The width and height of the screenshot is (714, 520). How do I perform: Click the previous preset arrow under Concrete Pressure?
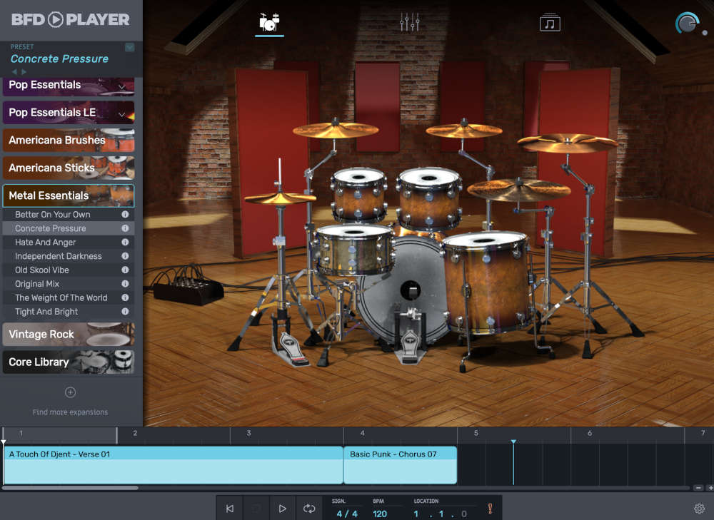[16, 70]
